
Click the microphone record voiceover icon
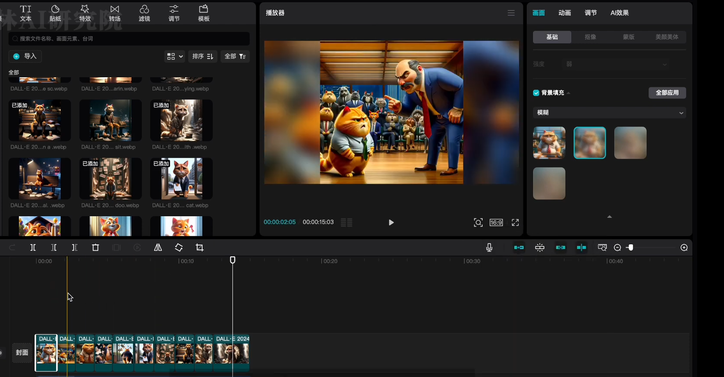tap(489, 248)
